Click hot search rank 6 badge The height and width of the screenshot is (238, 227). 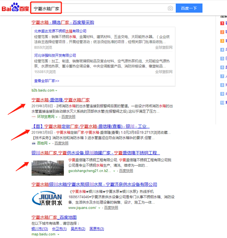[222, 67]
